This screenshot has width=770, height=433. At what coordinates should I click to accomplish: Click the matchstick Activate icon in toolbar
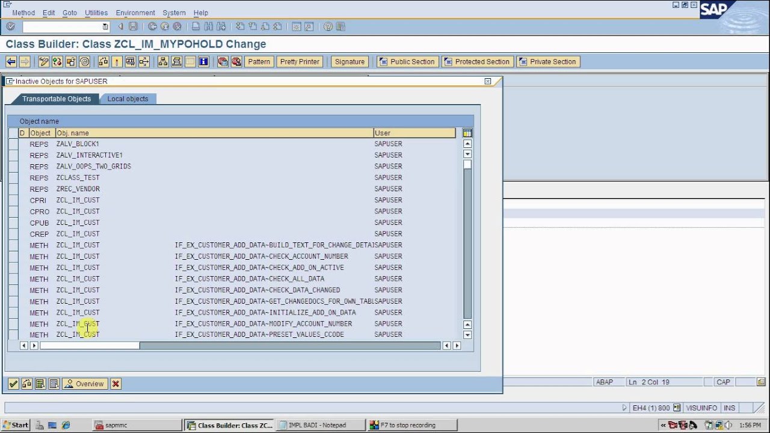point(115,61)
